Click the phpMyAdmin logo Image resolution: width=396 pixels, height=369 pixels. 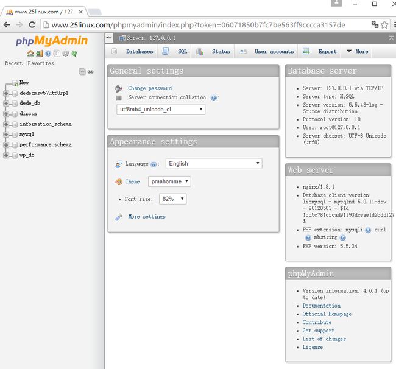point(52,41)
